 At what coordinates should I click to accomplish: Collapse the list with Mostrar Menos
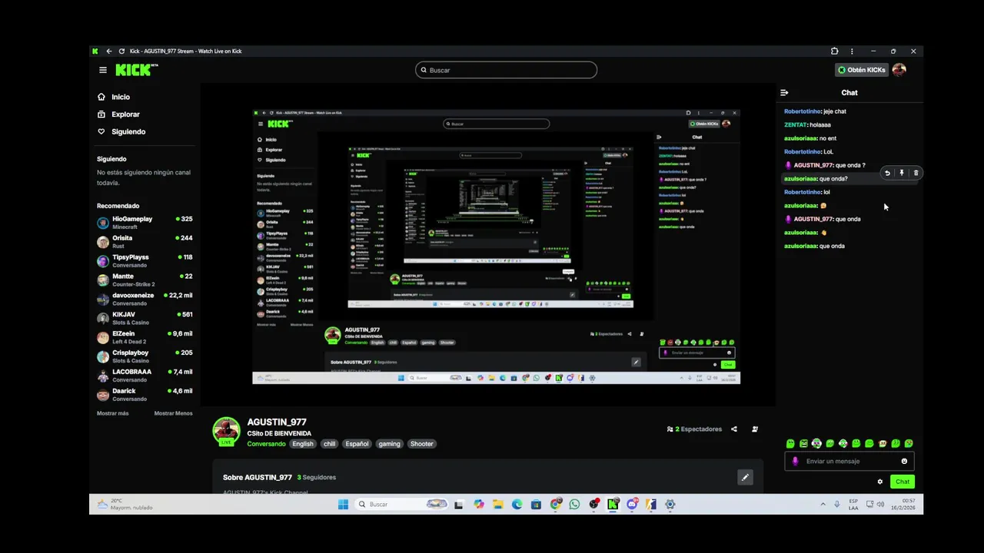click(173, 413)
